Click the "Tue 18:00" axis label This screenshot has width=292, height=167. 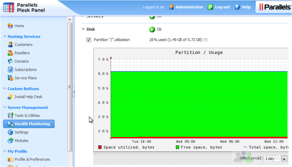142,141
